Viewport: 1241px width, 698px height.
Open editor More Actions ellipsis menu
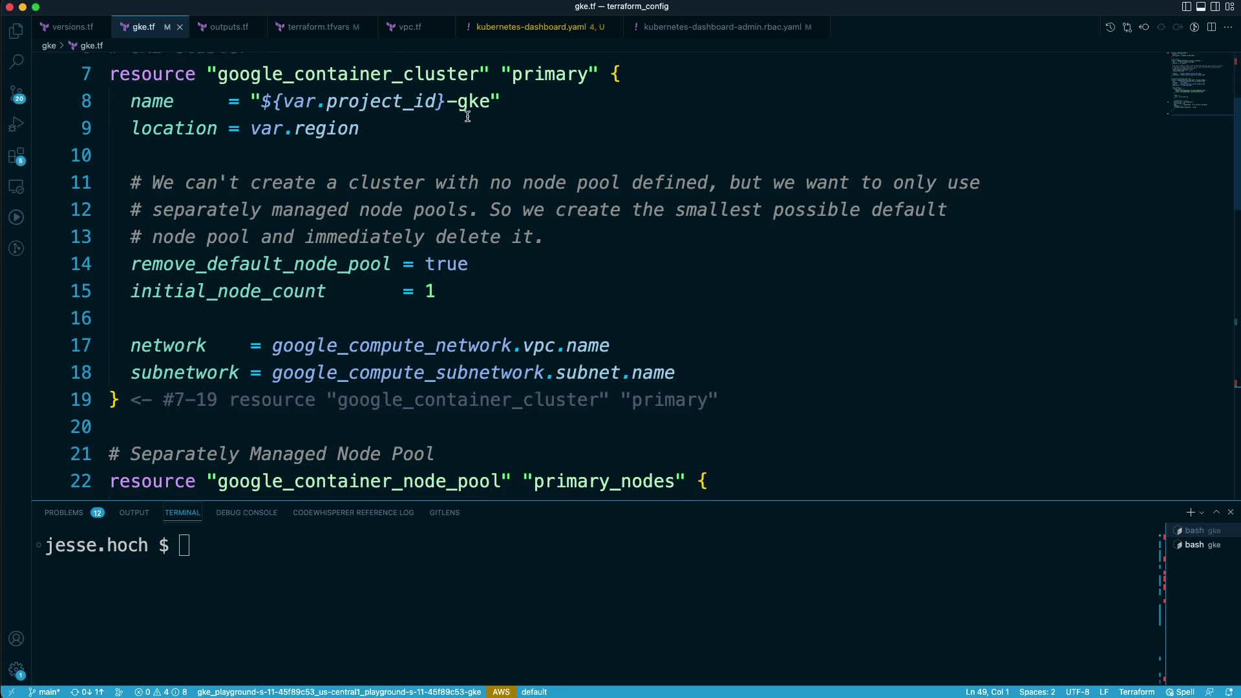pyautogui.click(x=1228, y=27)
